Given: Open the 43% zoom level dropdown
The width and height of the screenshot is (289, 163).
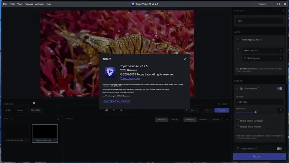Looking at the screenshot, I should pyautogui.click(x=194, y=110).
